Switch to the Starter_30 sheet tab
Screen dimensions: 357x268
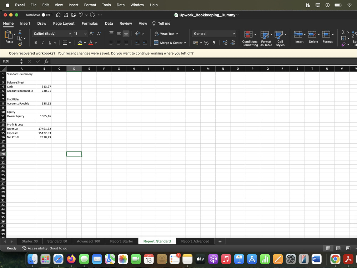point(30,241)
